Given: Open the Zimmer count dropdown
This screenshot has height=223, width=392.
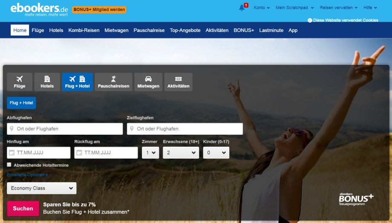Looking at the screenshot, I should [150, 152].
